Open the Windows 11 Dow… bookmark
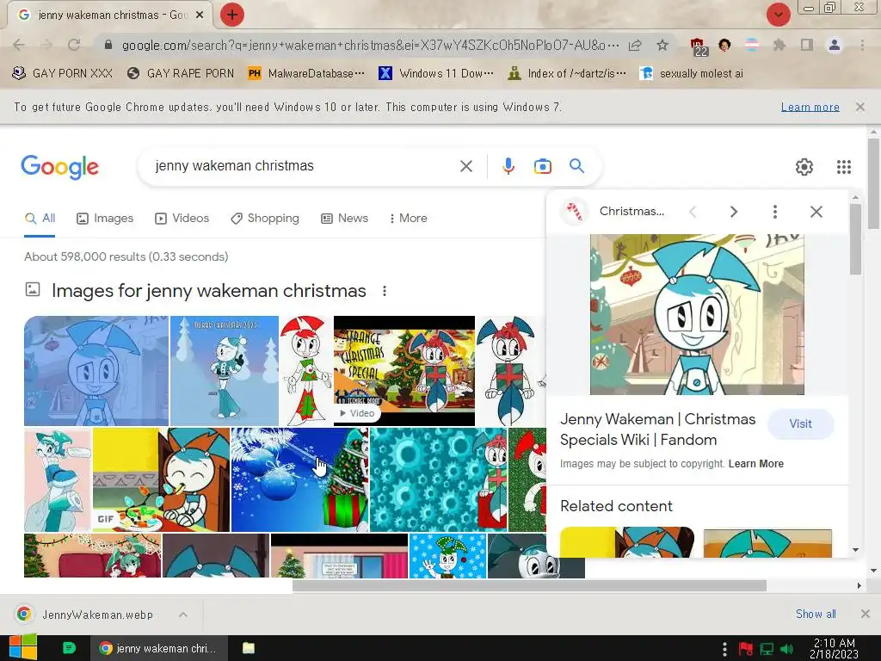 [436, 74]
